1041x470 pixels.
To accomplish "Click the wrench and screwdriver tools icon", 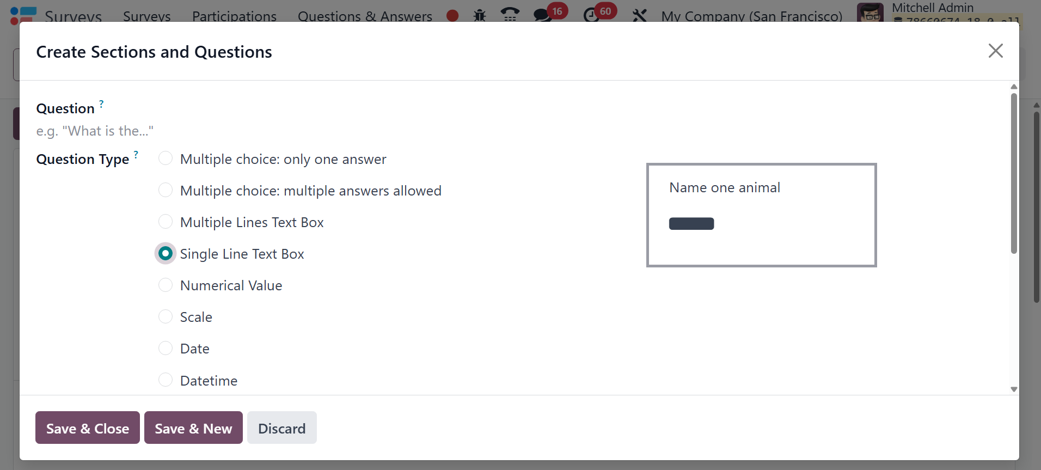I will click(640, 15).
